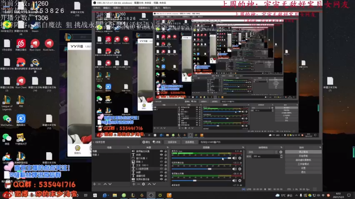Image resolution: width=355 pixels, height=199 pixels.
Task: Adjust the second mixer channel volume slider
Action: click(201, 169)
